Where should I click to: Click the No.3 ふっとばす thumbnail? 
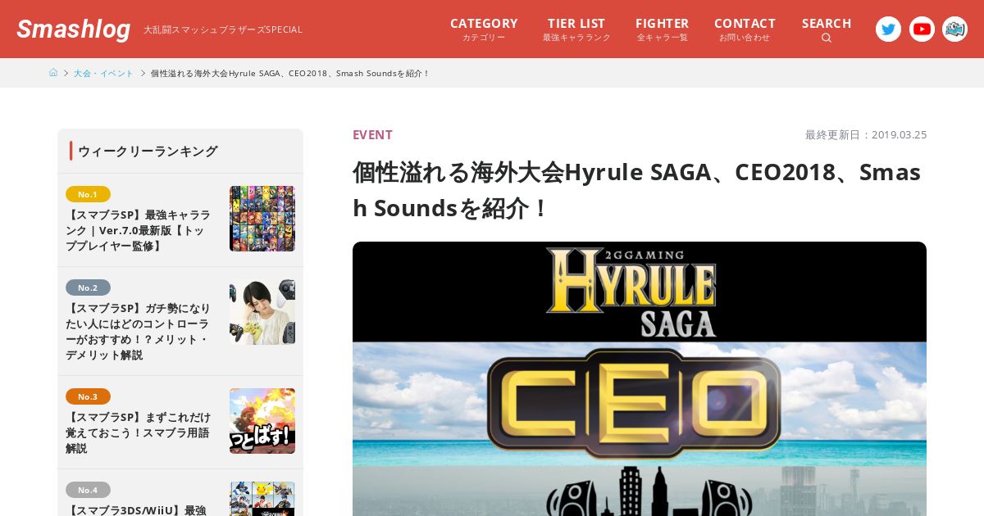(262, 421)
